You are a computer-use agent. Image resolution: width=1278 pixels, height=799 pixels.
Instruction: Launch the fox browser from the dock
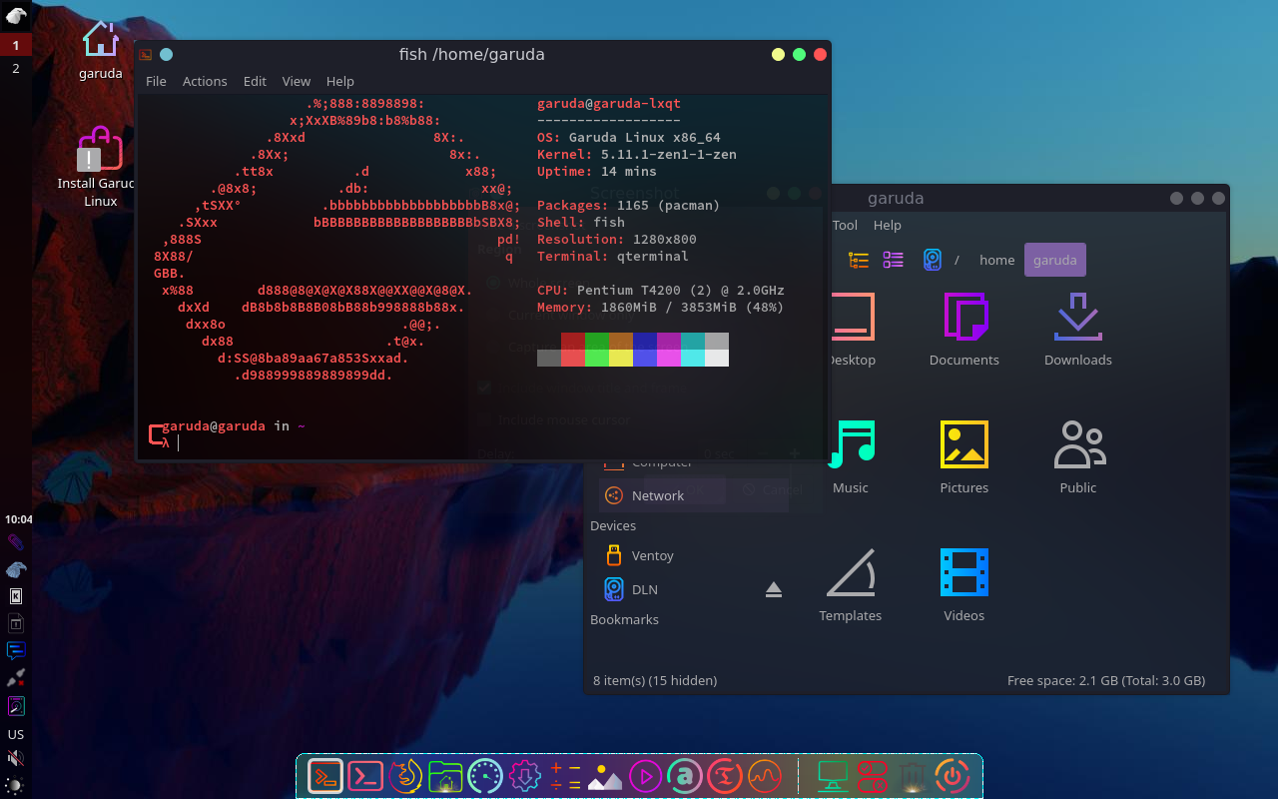[405, 776]
